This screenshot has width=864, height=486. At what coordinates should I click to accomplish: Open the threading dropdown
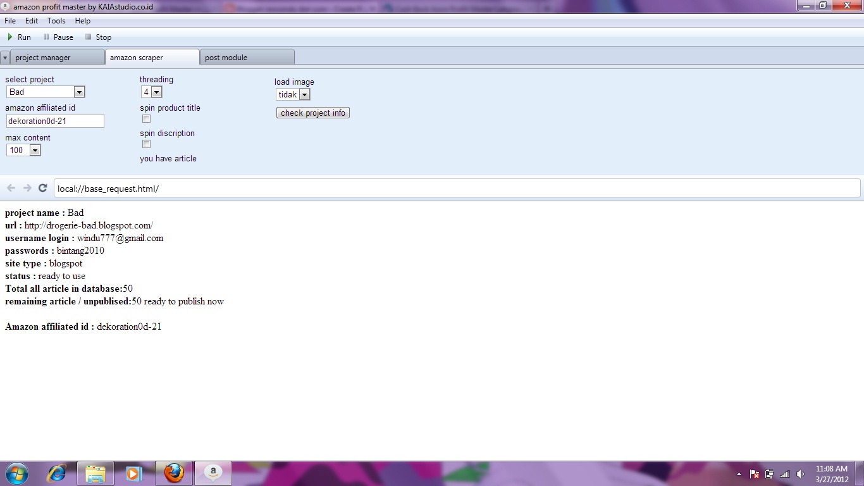pos(151,92)
